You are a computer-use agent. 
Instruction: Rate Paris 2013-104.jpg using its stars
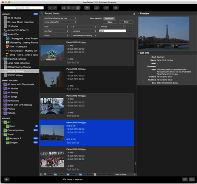click(73, 143)
